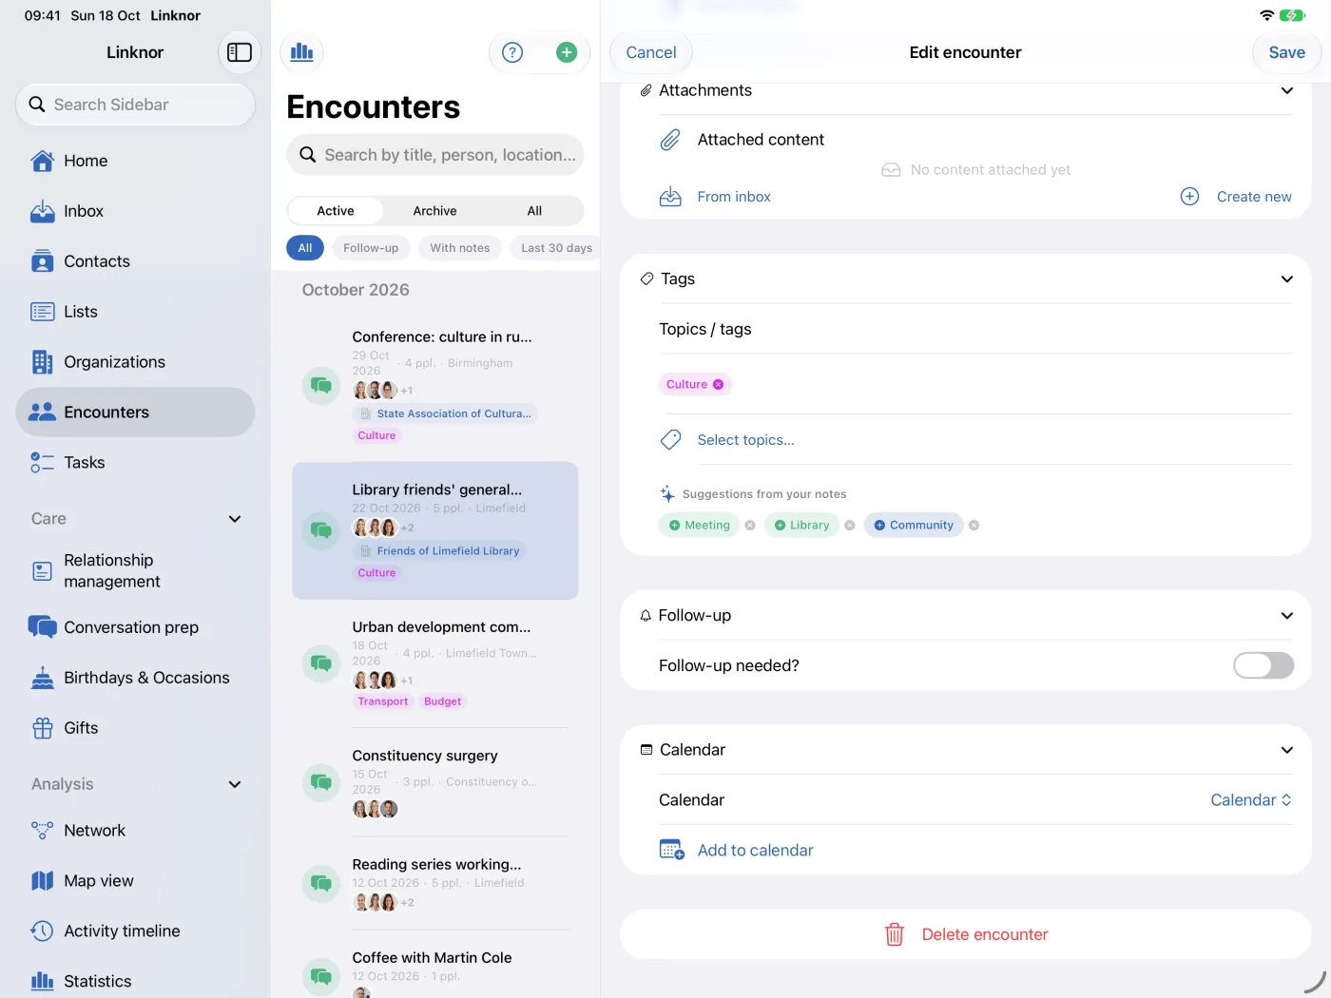Open the statistics chart icon above Encounters

[x=302, y=52]
